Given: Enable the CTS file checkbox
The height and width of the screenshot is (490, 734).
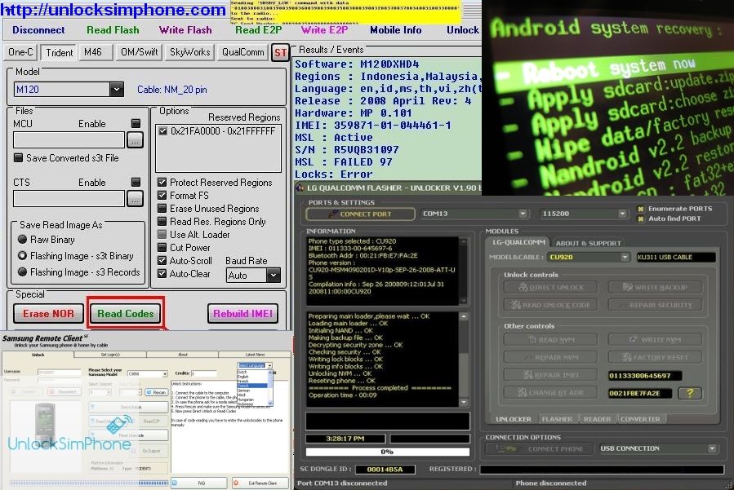Looking at the screenshot, I should pos(136,182).
